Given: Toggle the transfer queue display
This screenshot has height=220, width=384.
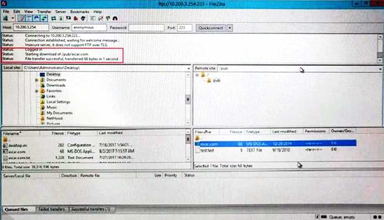Looking at the screenshot, I should [x=44, y=18].
